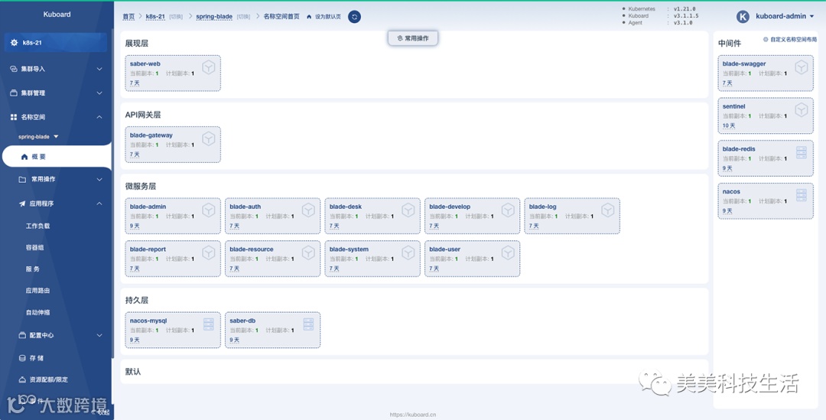Open the kuboard-admin user dropdown arrow
Screen dimensions: 826x420
[811, 17]
